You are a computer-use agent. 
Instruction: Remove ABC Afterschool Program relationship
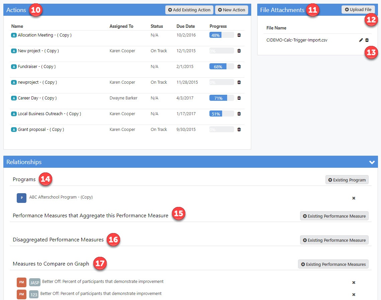point(354,198)
